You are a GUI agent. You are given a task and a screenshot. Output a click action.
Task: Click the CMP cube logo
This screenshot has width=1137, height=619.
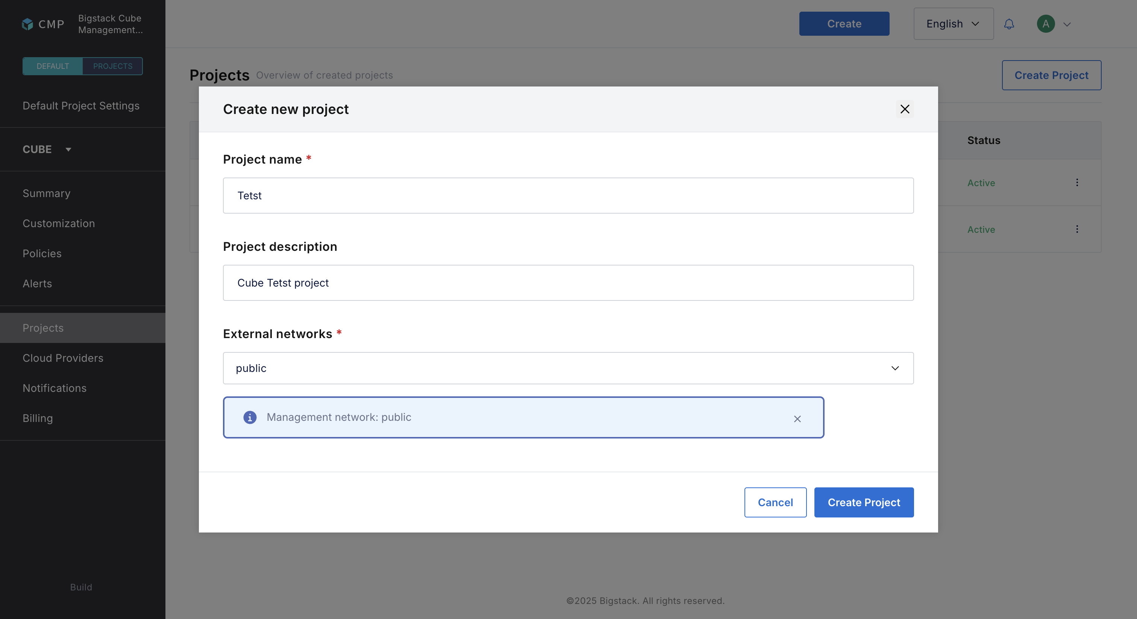(x=27, y=24)
